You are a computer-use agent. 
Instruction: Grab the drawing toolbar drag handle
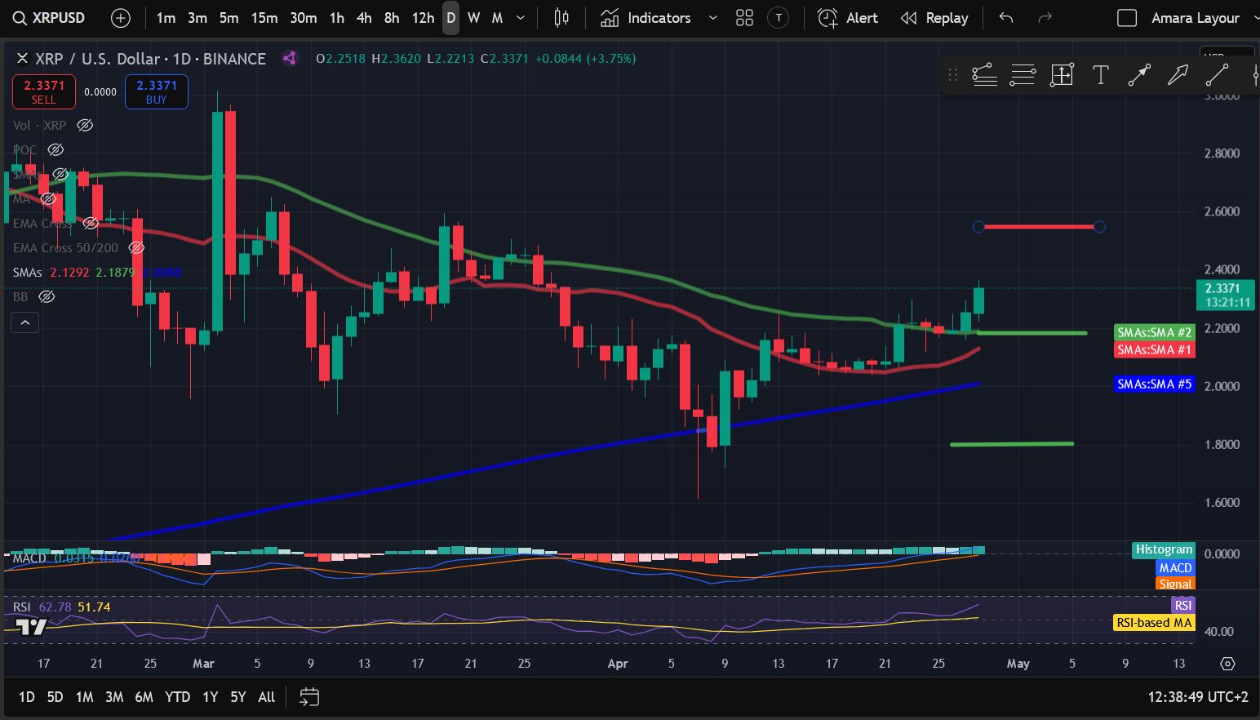click(952, 75)
